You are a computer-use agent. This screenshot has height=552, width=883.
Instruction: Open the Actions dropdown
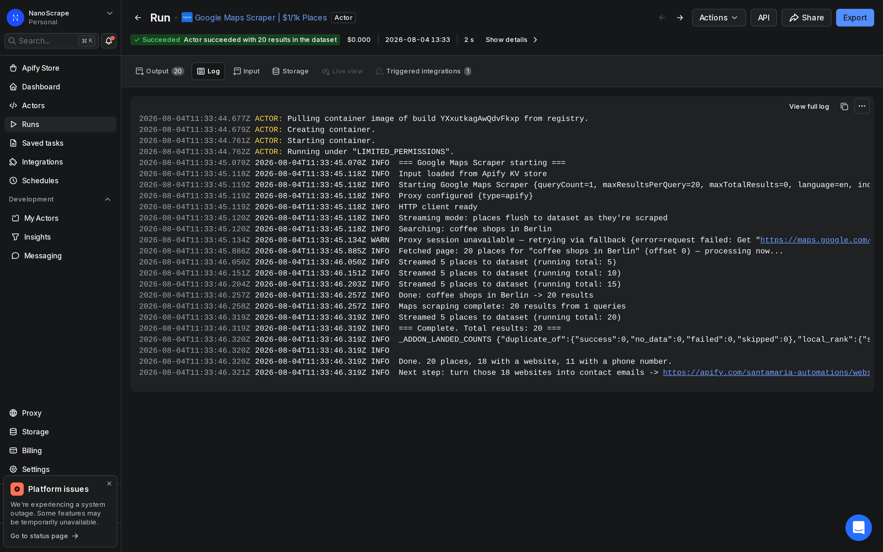719,17
